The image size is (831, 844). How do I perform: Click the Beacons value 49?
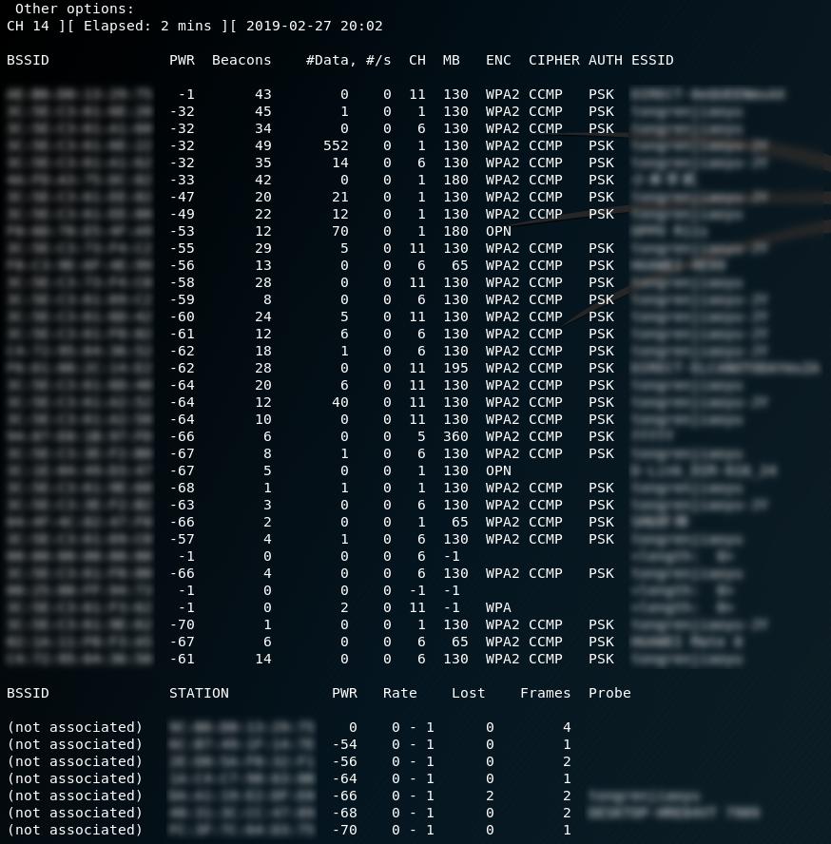click(262, 145)
